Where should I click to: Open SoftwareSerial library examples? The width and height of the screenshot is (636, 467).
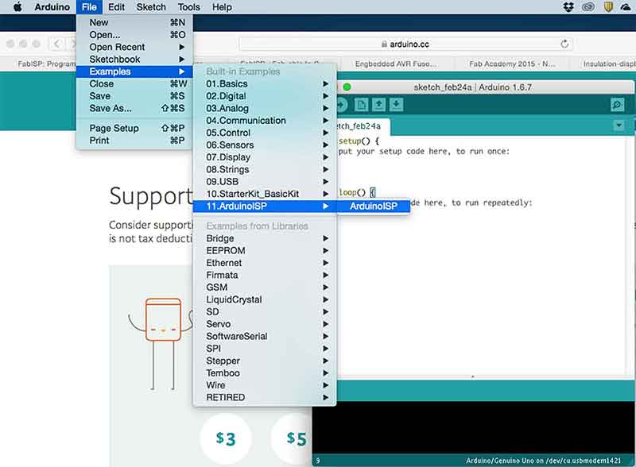point(265,336)
